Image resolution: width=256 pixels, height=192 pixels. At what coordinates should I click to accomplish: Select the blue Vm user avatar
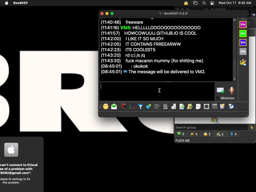click(243, 42)
